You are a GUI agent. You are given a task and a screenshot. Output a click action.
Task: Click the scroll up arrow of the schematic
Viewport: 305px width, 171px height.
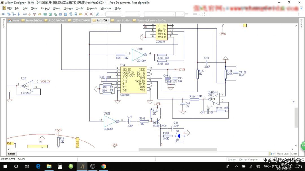[296, 26]
